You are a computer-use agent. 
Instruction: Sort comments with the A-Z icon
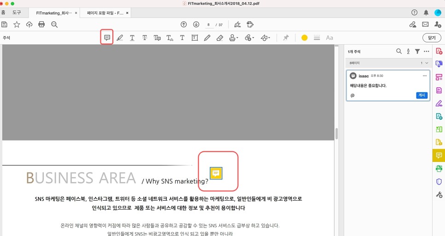pyautogui.click(x=408, y=51)
